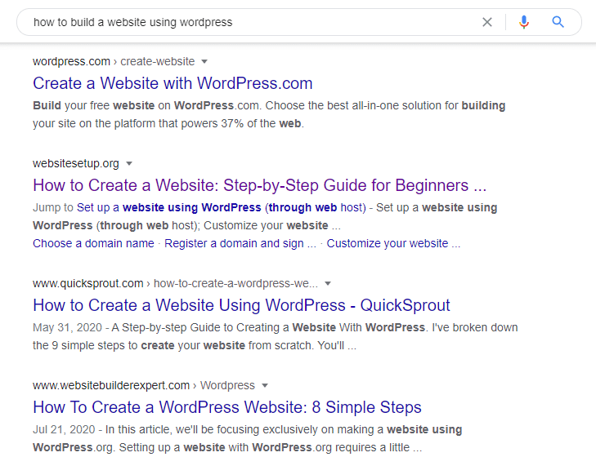Click the www.quicksprout.com URL breadcrumb
This screenshot has width=596, height=457.
175,283
